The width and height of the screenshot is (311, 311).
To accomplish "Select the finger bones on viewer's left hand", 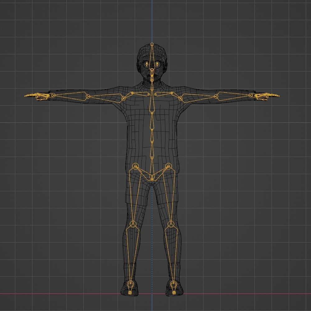I will pyautogui.click(x=37, y=96).
